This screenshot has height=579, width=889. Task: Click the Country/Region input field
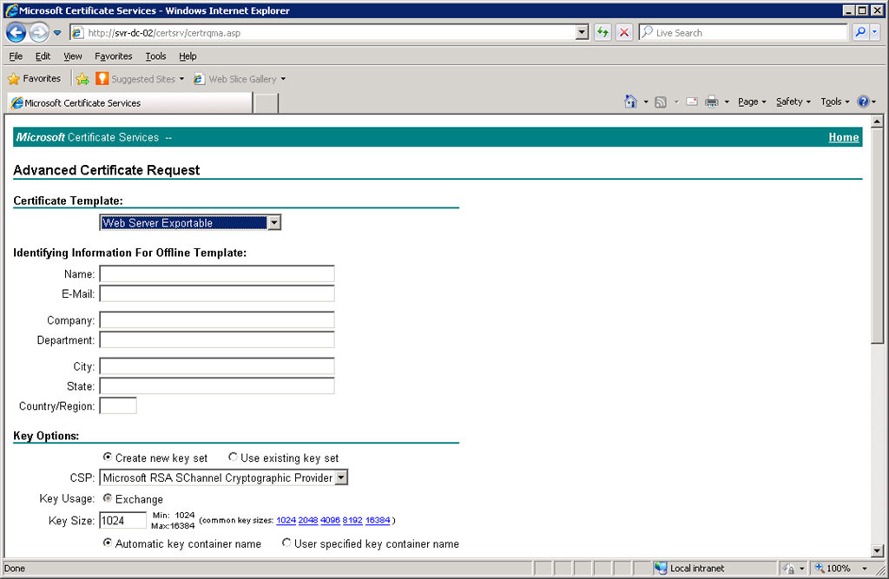(118, 406)
